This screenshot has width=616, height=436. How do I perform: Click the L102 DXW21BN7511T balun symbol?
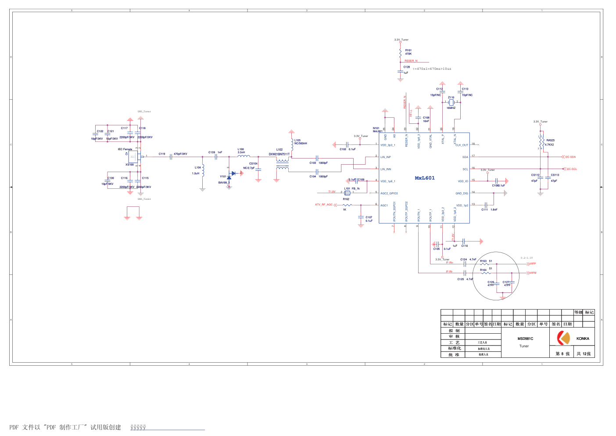point(282,164)
